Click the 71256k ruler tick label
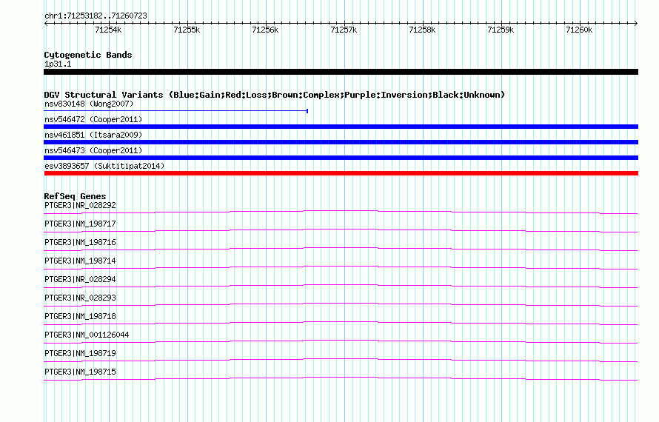 point(265,30)
